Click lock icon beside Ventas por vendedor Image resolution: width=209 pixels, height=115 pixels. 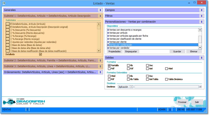point(108,48)
